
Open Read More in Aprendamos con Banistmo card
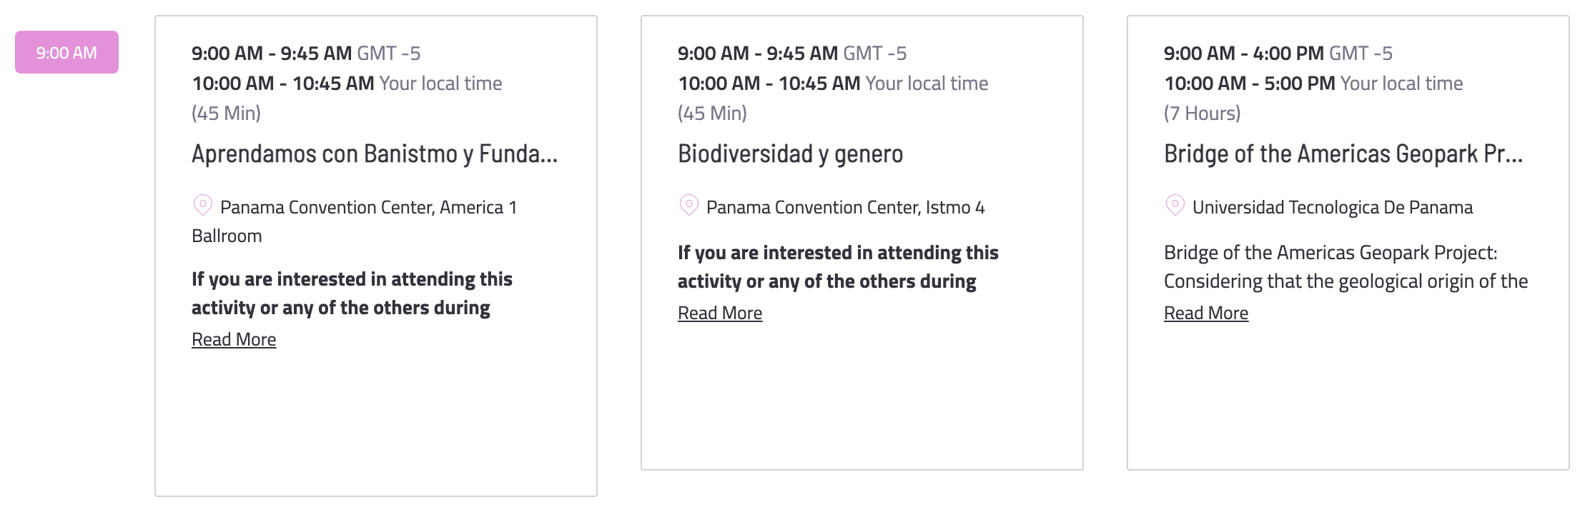pos(234,339)
